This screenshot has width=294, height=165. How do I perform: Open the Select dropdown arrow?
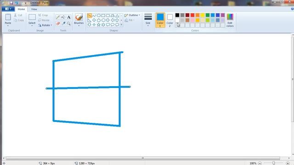click(x=32, y=26)
